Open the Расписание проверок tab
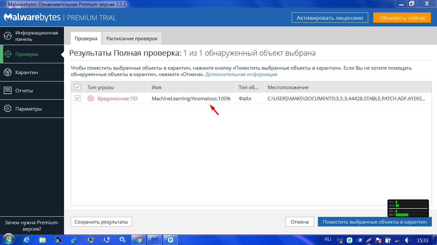 pyautogui.click(x=132, y=38)
